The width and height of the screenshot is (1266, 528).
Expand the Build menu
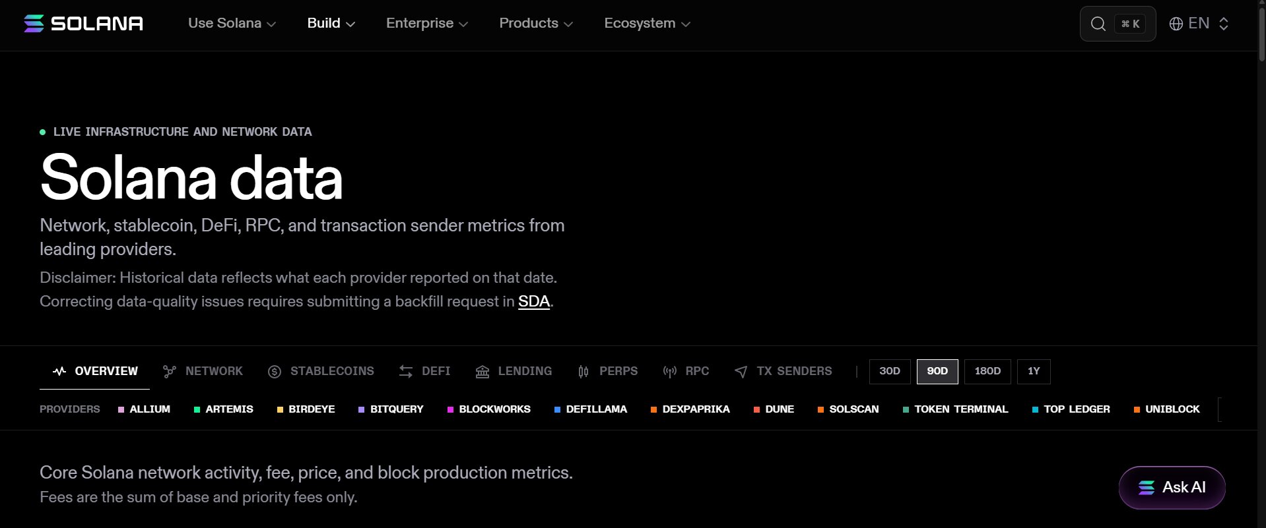click(331, 24)
